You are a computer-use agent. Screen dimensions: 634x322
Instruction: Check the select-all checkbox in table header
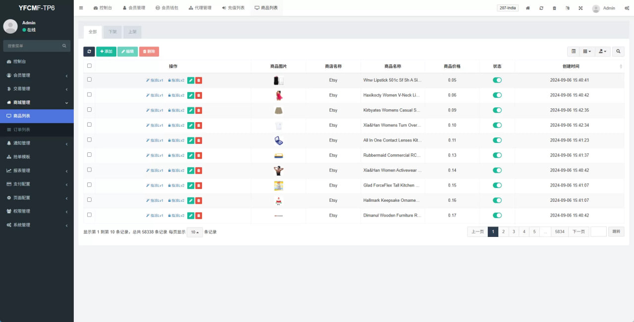[x=89, y=66]
